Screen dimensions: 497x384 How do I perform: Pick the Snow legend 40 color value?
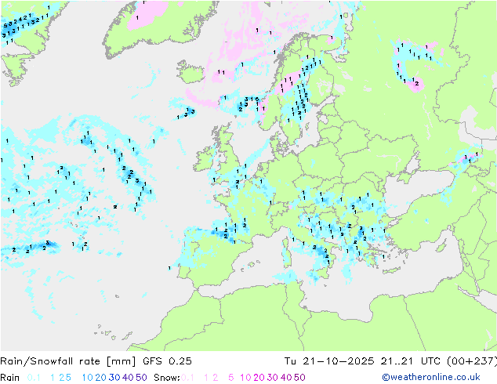coord(286,378)
